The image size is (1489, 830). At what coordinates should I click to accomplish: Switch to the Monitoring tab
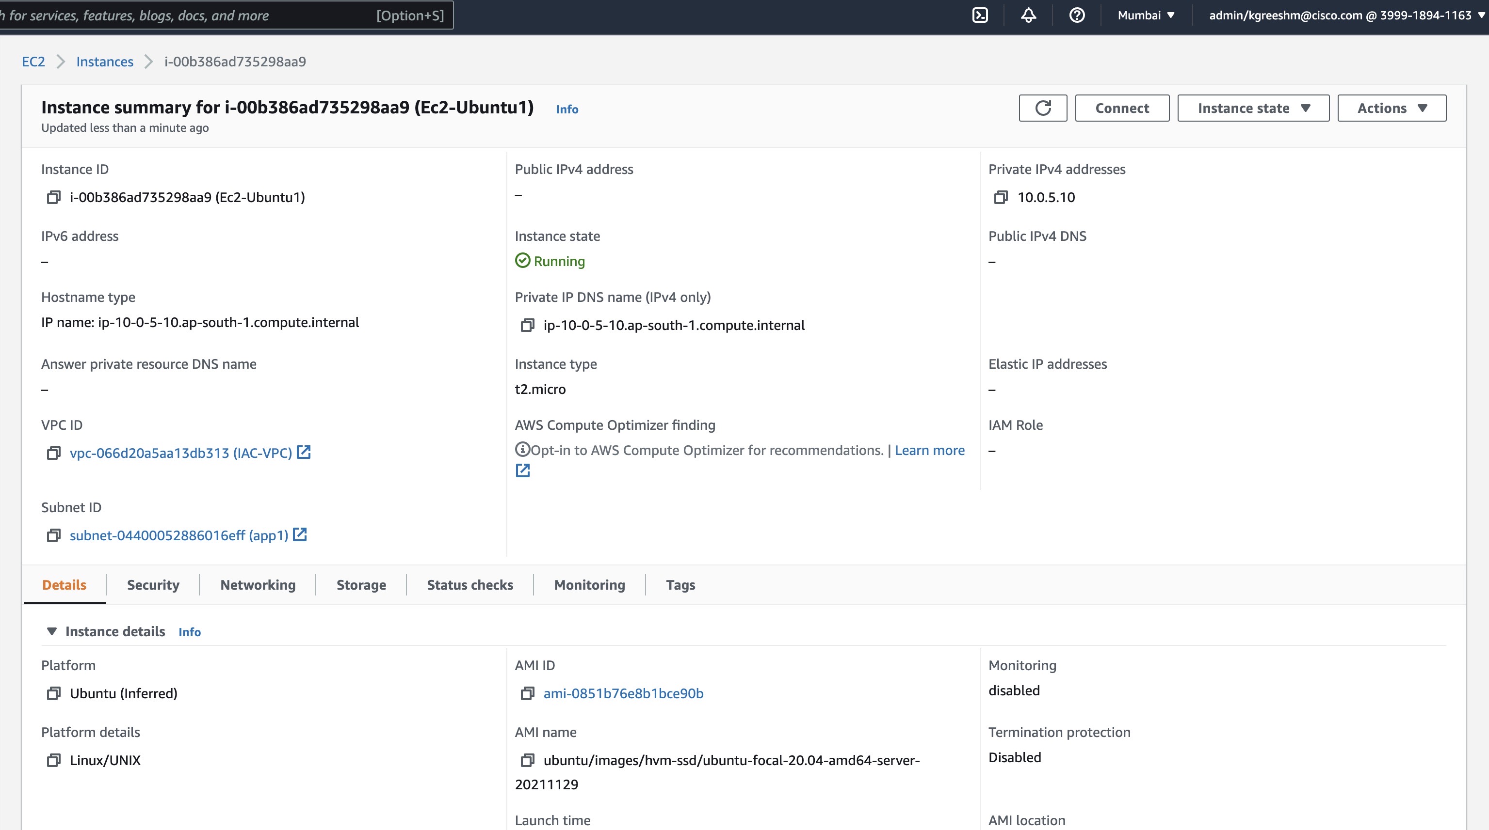click(590, 585)
